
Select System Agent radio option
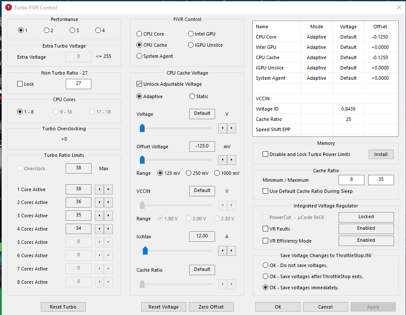[x=155, y=56]
